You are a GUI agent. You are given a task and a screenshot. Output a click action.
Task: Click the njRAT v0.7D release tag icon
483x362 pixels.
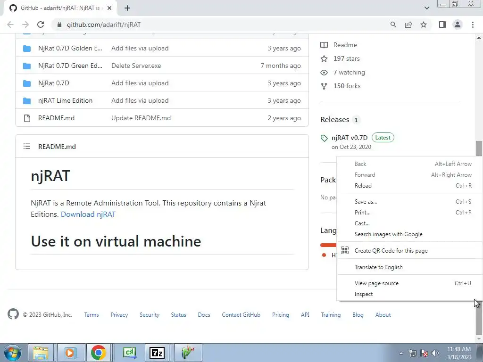click(324, 138)
